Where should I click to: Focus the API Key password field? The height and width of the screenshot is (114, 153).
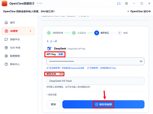click(95, 61)
